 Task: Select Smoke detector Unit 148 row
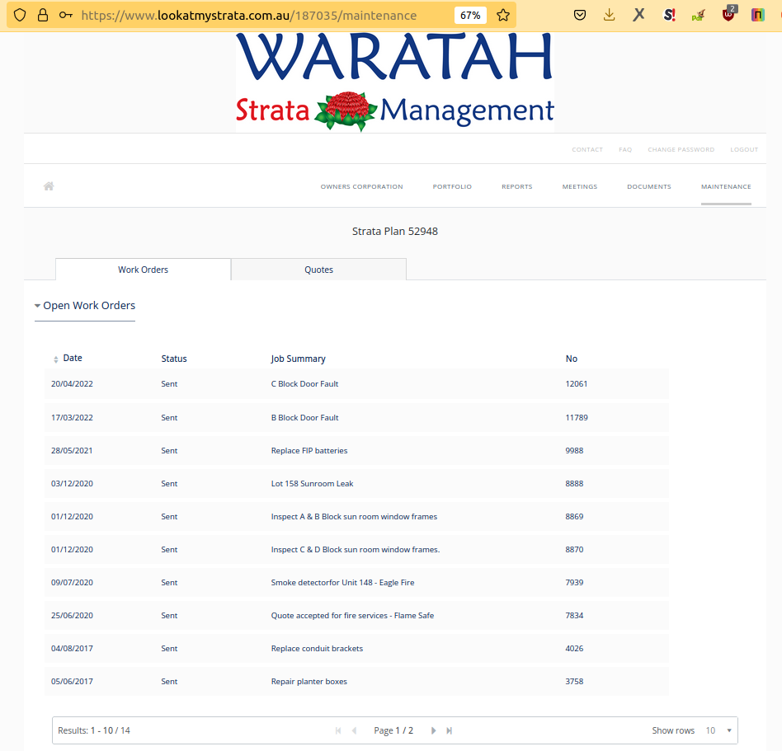click(356, 583)
